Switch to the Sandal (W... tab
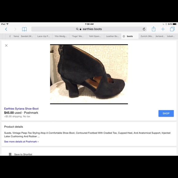Screen dimensions: 178x178 [27, 36]
